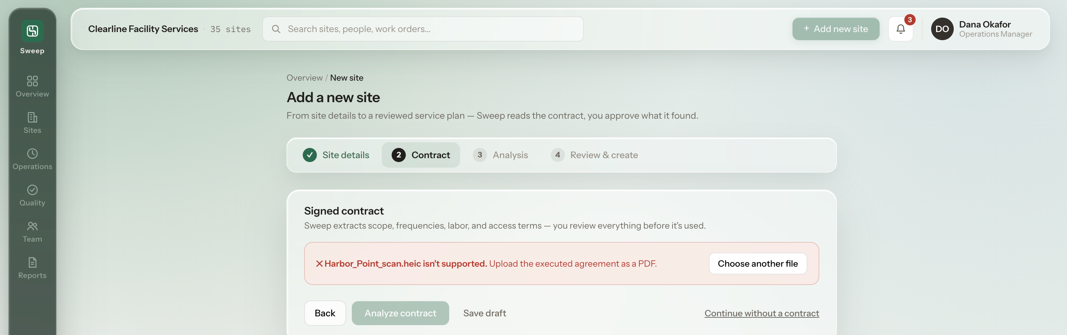Screen dimensions: 1067x335
Task: Go to Overview in the sidebar
Action: click(32, 86)
